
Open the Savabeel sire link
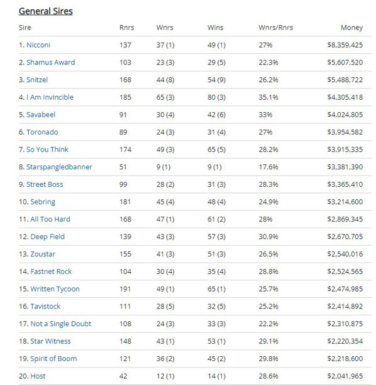point(41,115)
